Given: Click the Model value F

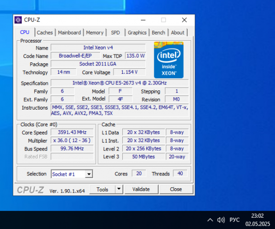Looking at the screenshot, I should tap(120, 91).
